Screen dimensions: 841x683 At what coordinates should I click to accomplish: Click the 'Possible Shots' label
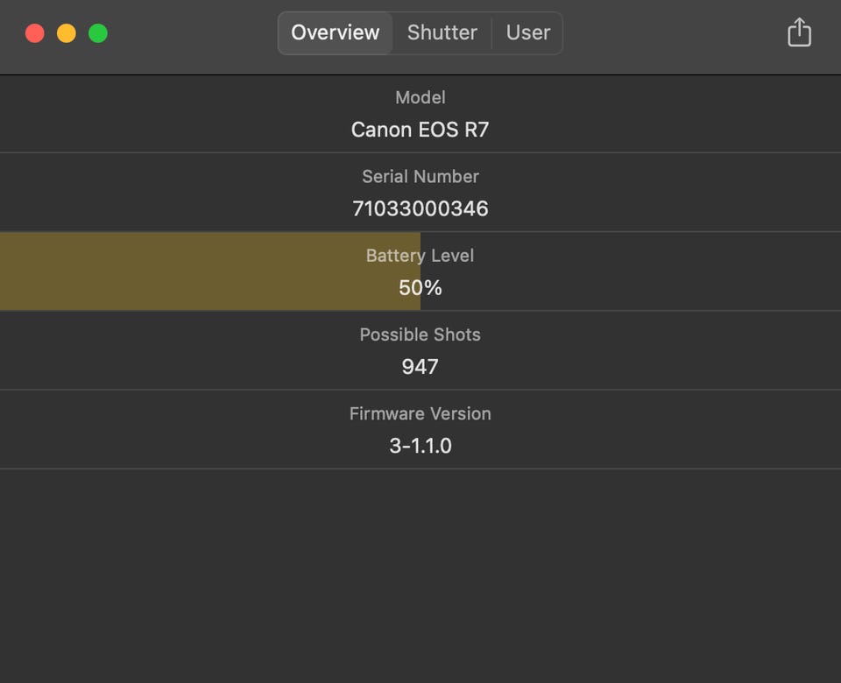point(420,334)
